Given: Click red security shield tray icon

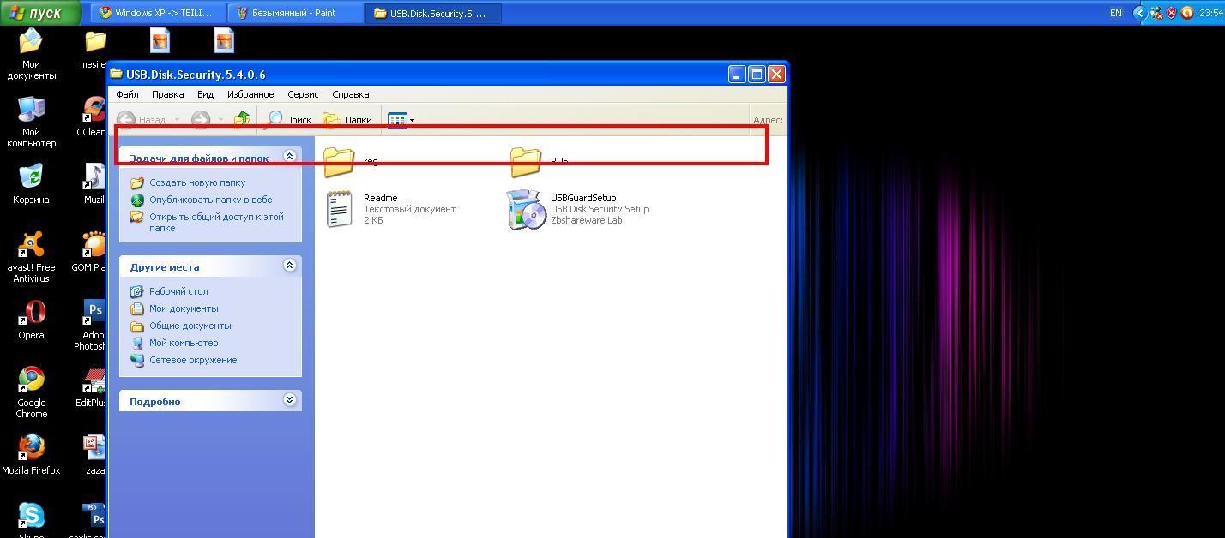Looking at the screenshot, I should point(1171,13).
